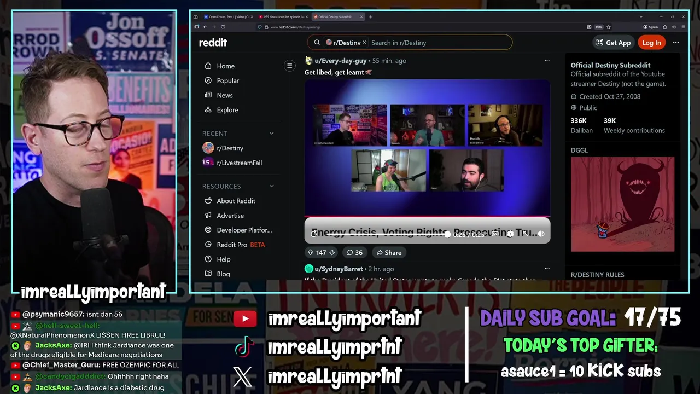The width and height of the screenshot is (700, 394).
Task: Open the 36 comments on post
Action: [x=354, y=252]
